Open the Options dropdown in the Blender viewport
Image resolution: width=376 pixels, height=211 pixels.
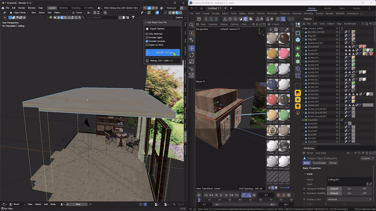[180, 17]
